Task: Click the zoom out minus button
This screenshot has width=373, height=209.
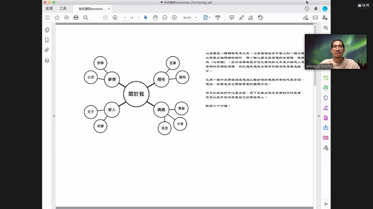Action: tap(164, 17)
